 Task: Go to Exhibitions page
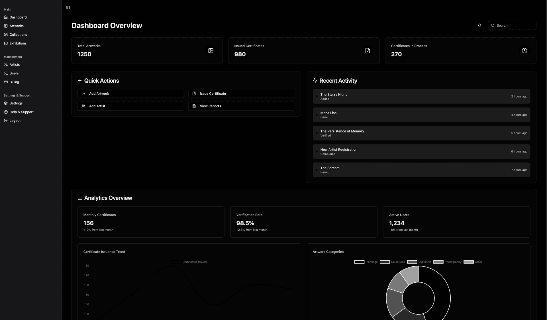point(18,43)
